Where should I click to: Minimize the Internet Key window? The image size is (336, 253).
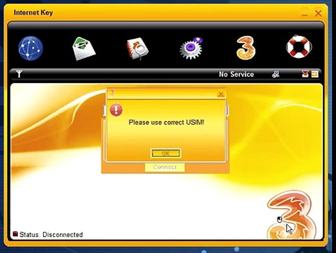304,13
